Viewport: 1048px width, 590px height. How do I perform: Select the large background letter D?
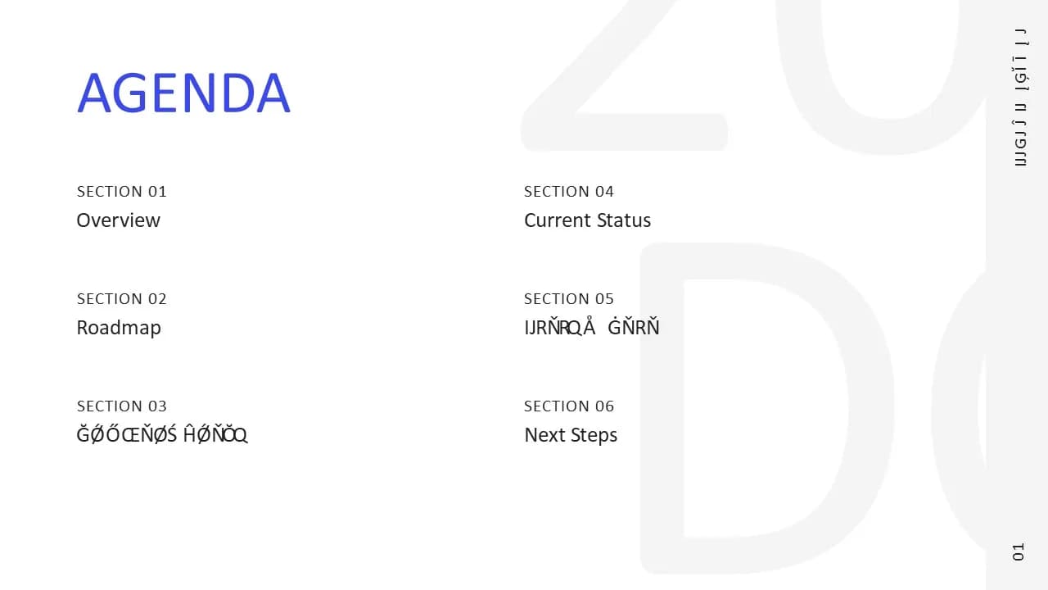(766, 408)
